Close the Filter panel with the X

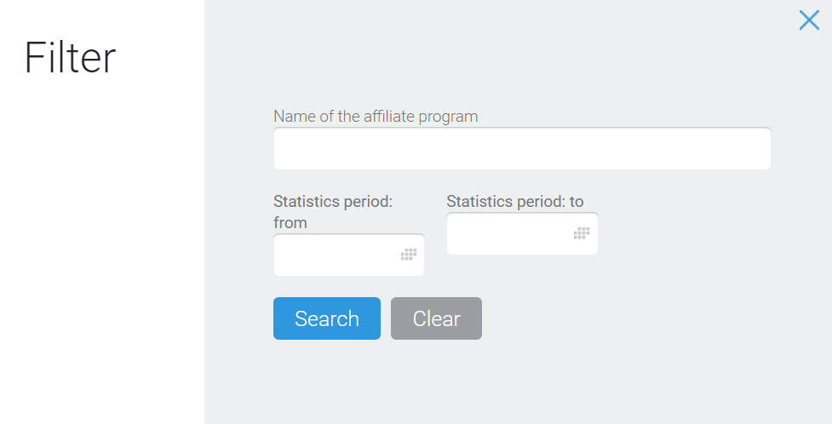click(x=809, y=20)
